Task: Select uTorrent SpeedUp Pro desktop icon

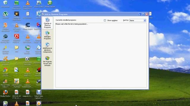Action: [x=17, y=5]
